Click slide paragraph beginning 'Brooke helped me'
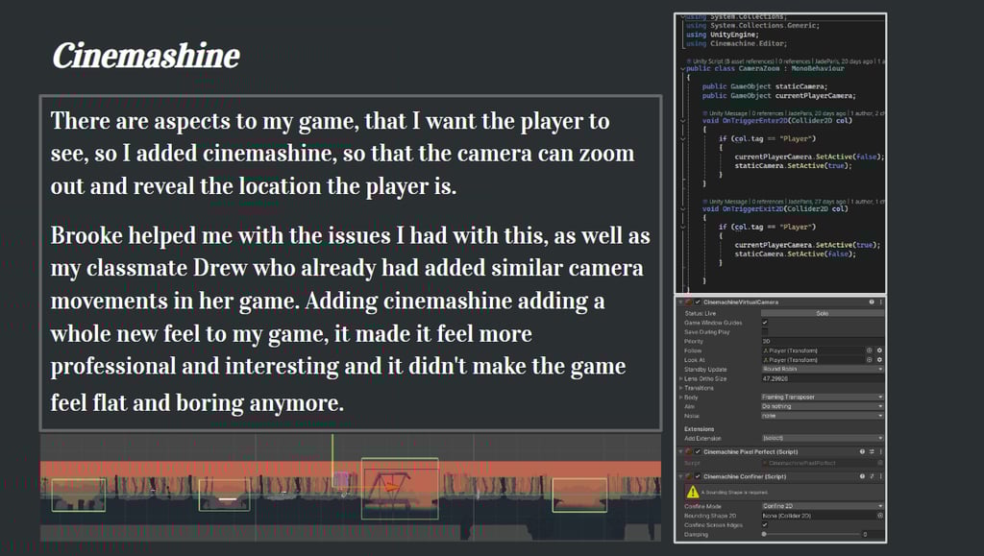The height and width of the screenshot is (556, 984). (x=350, y=317)
